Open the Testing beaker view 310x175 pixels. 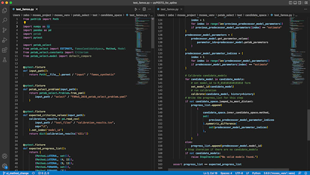point(5,60)
